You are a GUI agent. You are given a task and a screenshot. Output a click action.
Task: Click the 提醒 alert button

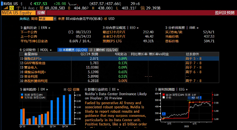(41, 13)
